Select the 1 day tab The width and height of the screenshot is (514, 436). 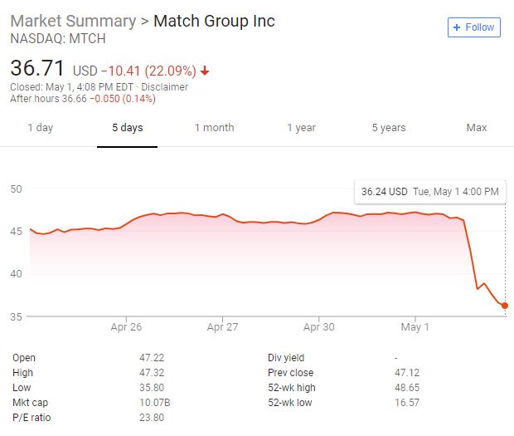point(40,128)
